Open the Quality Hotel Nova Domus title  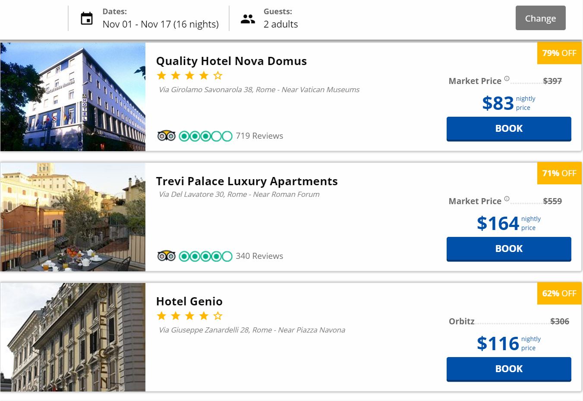tap(231, 61)
